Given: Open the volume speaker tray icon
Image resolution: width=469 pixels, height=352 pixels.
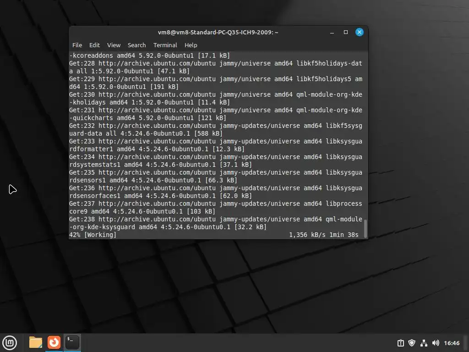Looking at the screenshot, I should tap(436, 343).
